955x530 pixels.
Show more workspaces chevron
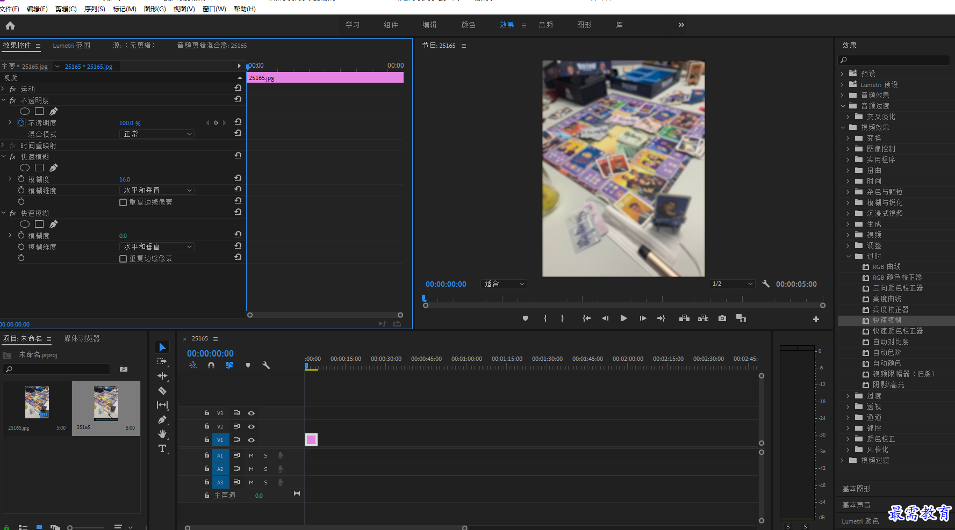click(681, 25)
